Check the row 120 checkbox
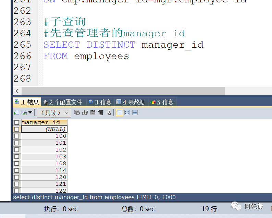272x218 pixels. [17, 177]
